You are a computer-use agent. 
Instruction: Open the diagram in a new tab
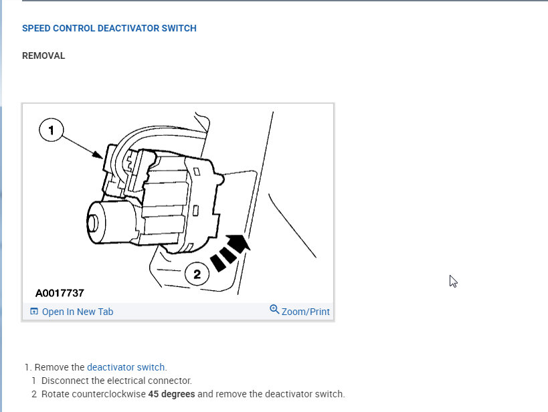coord(77,312)
